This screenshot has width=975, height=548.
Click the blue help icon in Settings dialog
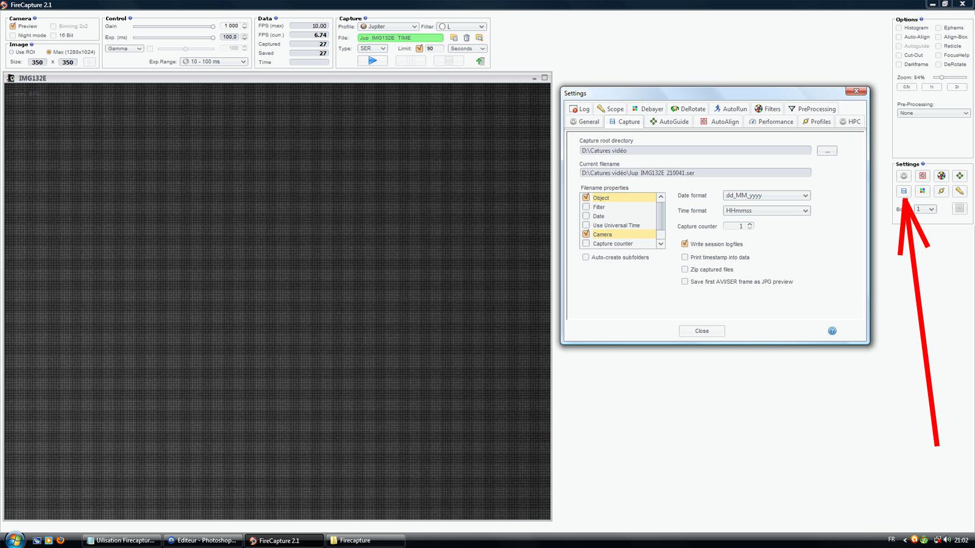(832, 331)
